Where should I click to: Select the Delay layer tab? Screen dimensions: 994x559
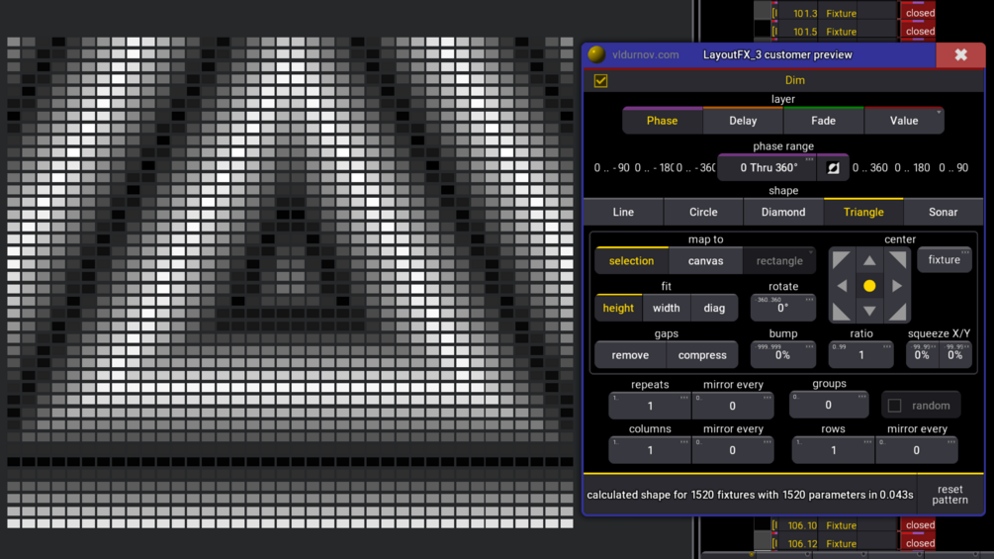click(x=743, y=121)
